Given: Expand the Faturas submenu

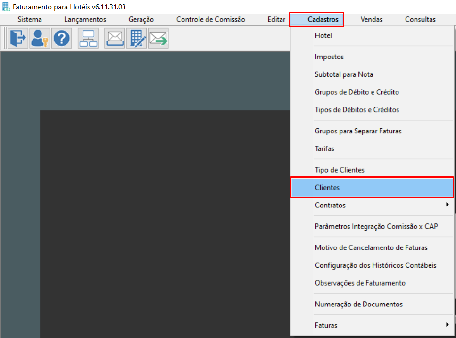Looking at the screenshot, I should point(372,325).
